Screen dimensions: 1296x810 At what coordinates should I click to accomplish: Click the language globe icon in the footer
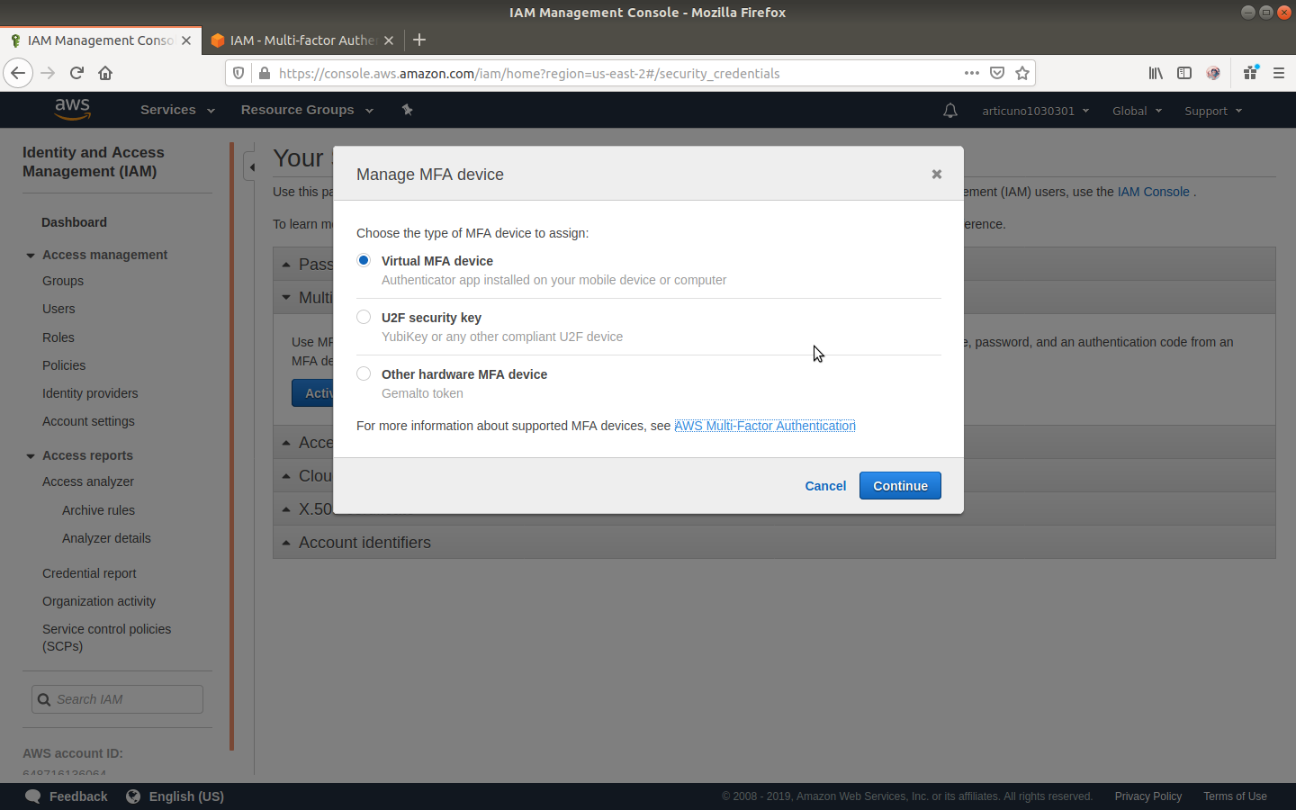133,796
